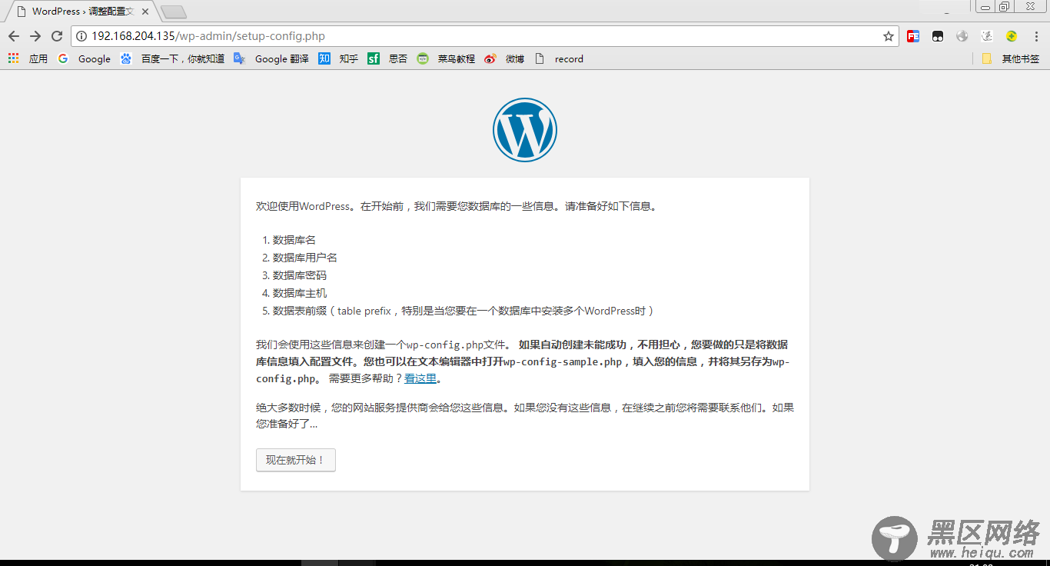Click the address bar URL field
The height and width of the screenshot is (566, 1050).
pos(484,36)
